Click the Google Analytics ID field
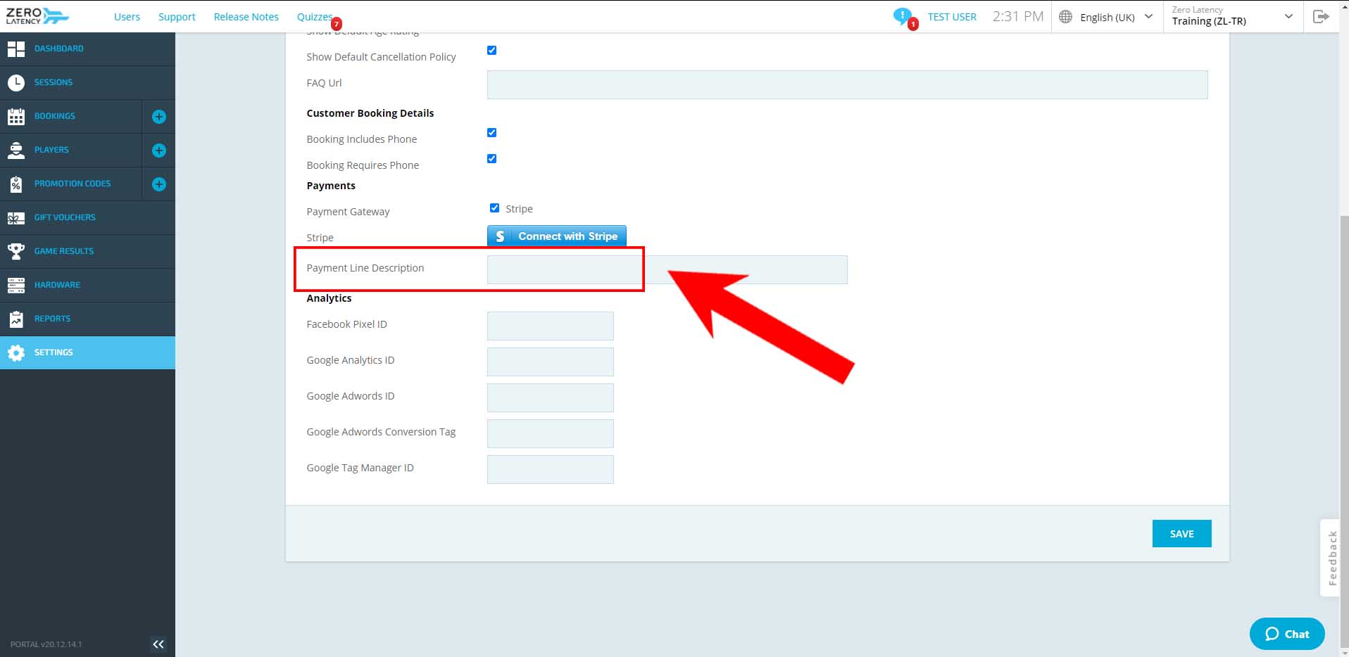 [550, 362]
